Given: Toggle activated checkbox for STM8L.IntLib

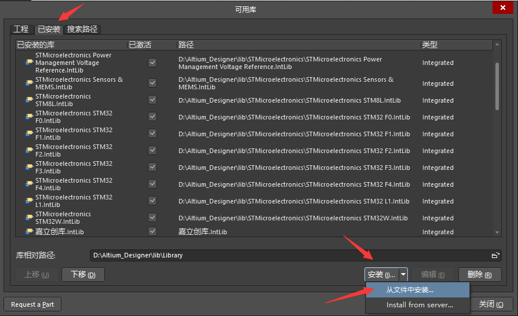Looking at the screenshot, I should [x=152, y=100].
